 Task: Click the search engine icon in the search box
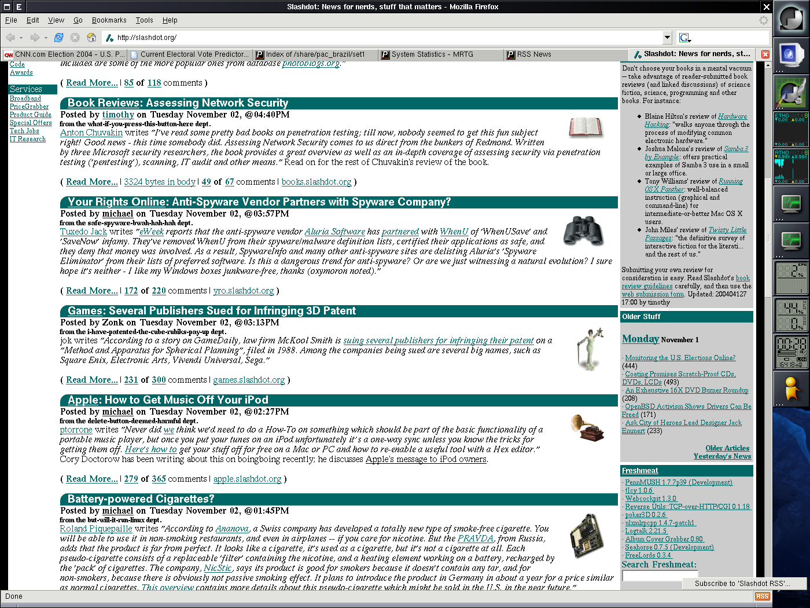coord(685,38)
